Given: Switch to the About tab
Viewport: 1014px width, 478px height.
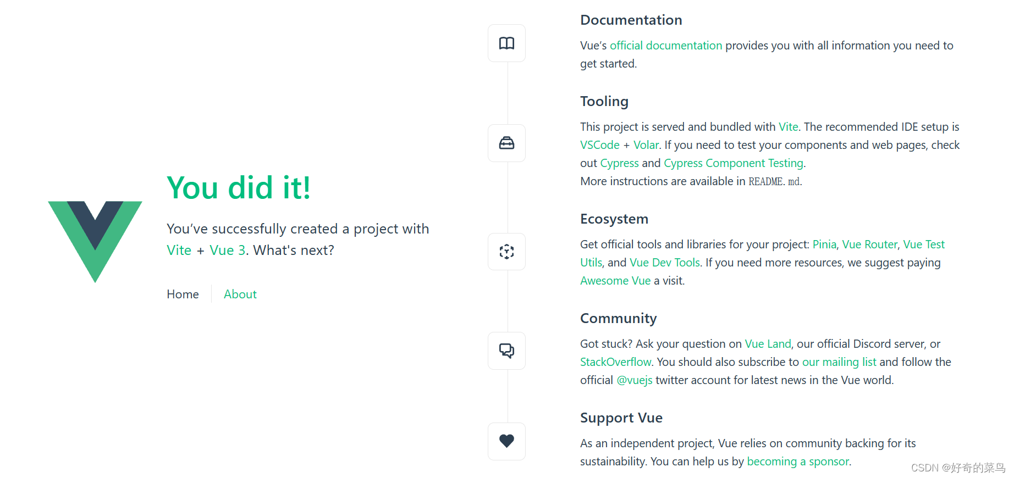Looking at the screenshot, I should pos(240,294).
